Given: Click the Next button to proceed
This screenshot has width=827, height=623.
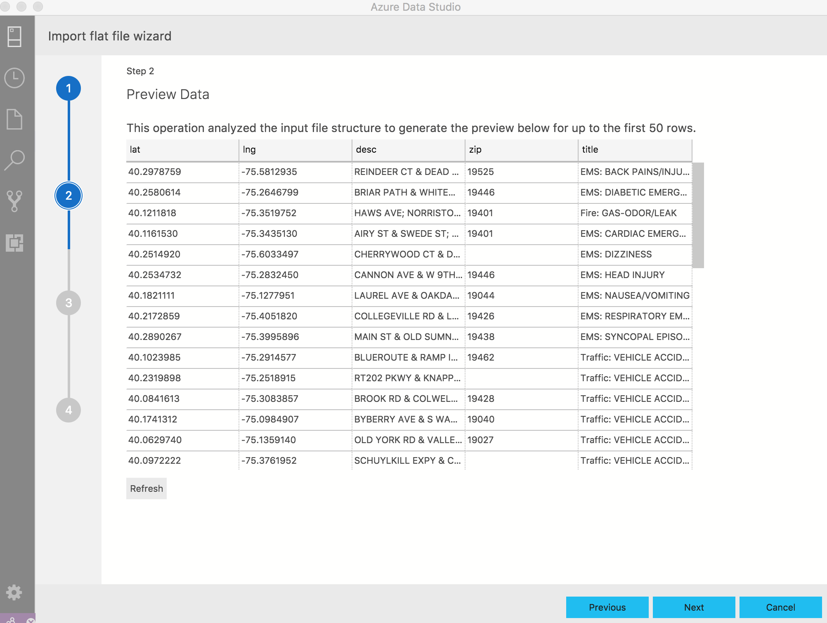Looking at the screenshot, I should [694, 605].
